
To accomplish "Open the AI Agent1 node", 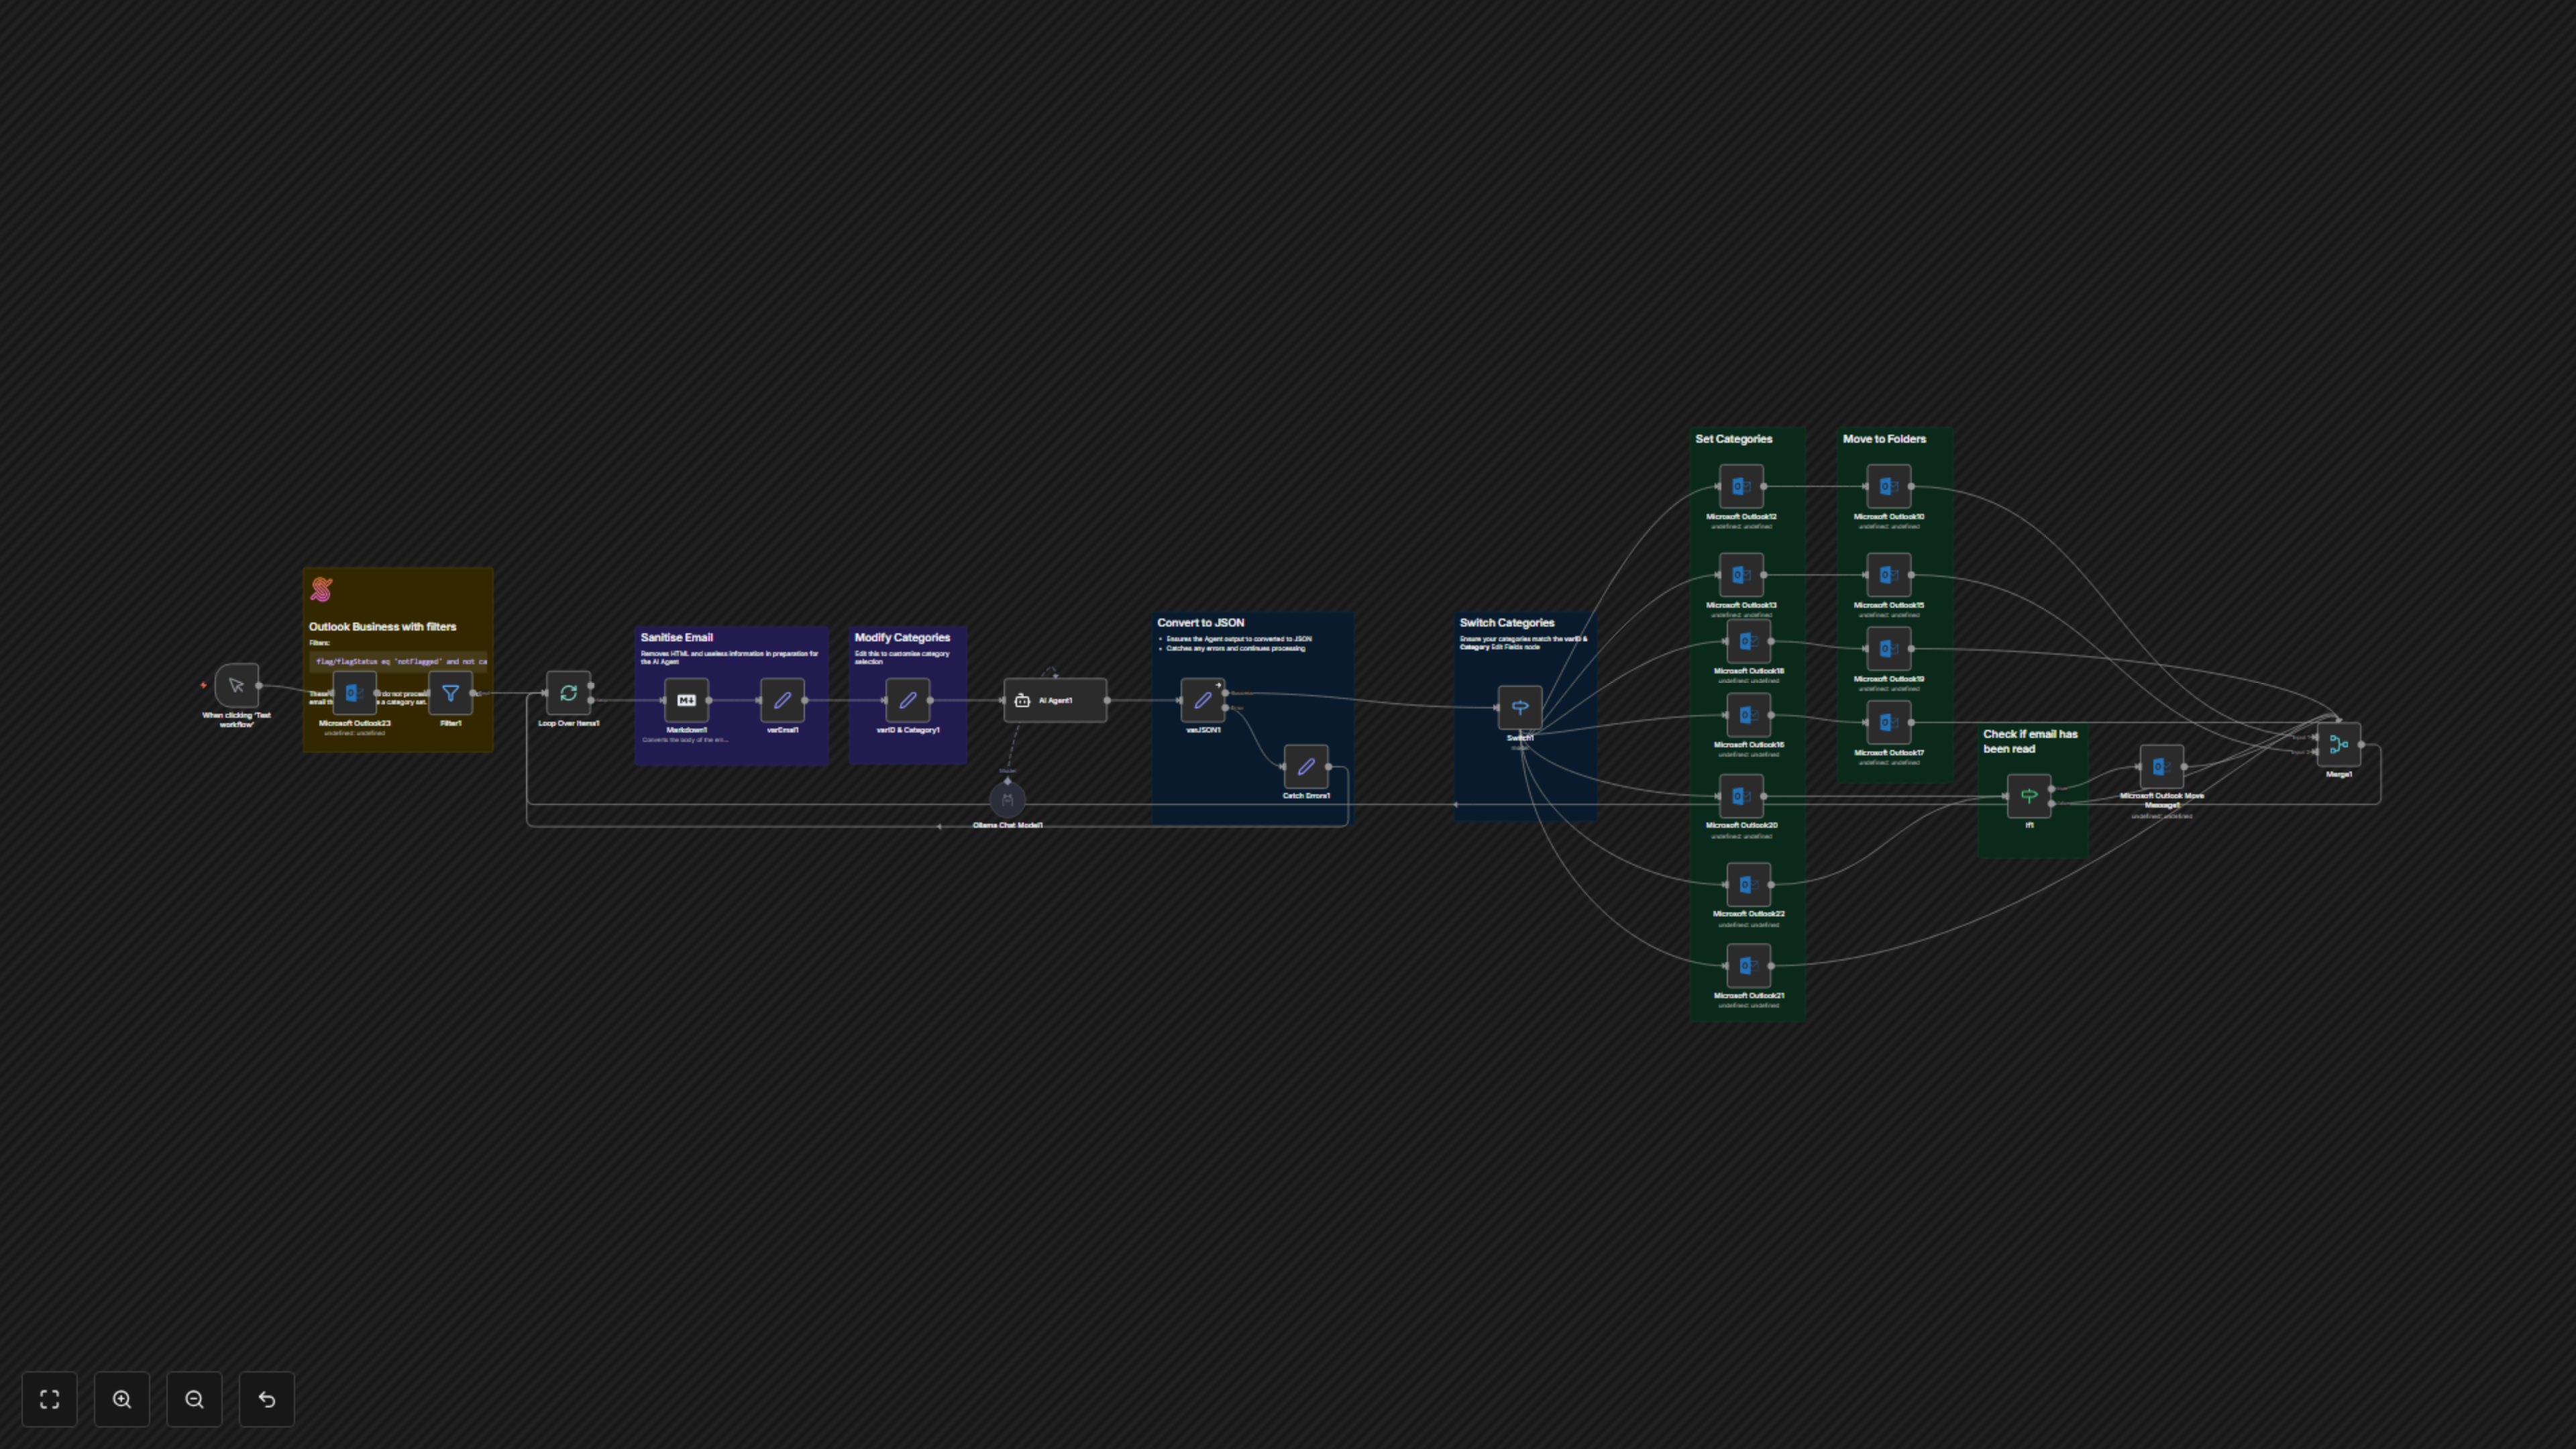I will click(1055, 700).
